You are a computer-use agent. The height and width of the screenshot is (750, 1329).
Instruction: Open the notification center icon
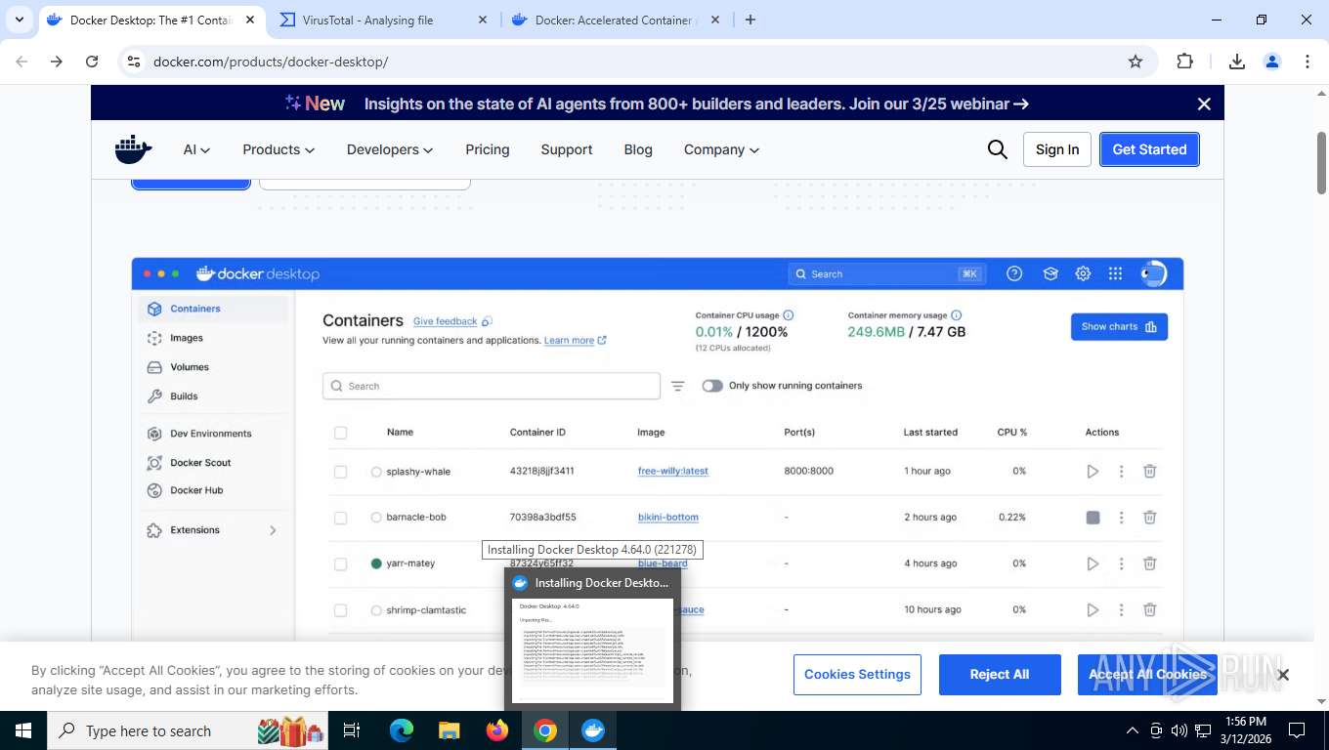[1297, 730]
